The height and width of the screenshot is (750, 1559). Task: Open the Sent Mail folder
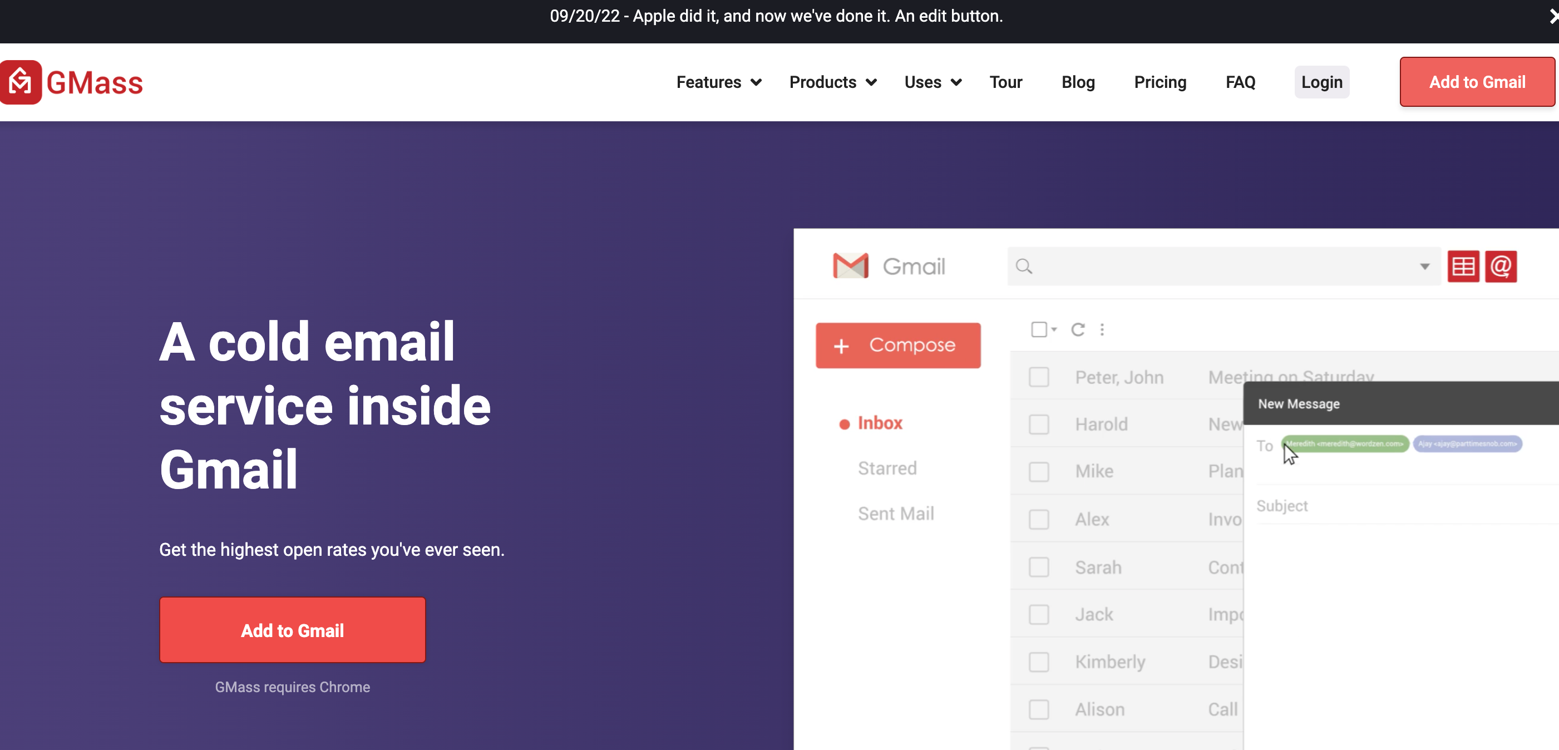[896, 514]
